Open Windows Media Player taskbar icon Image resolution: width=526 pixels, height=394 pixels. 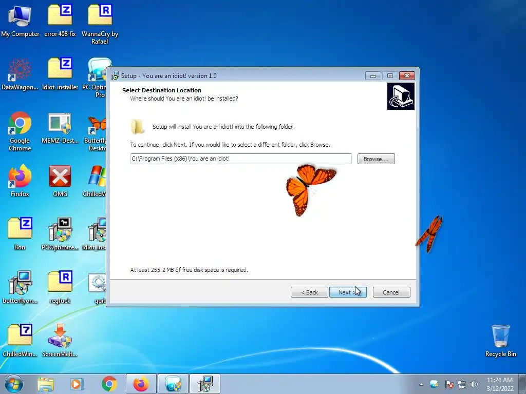(77, 384)
